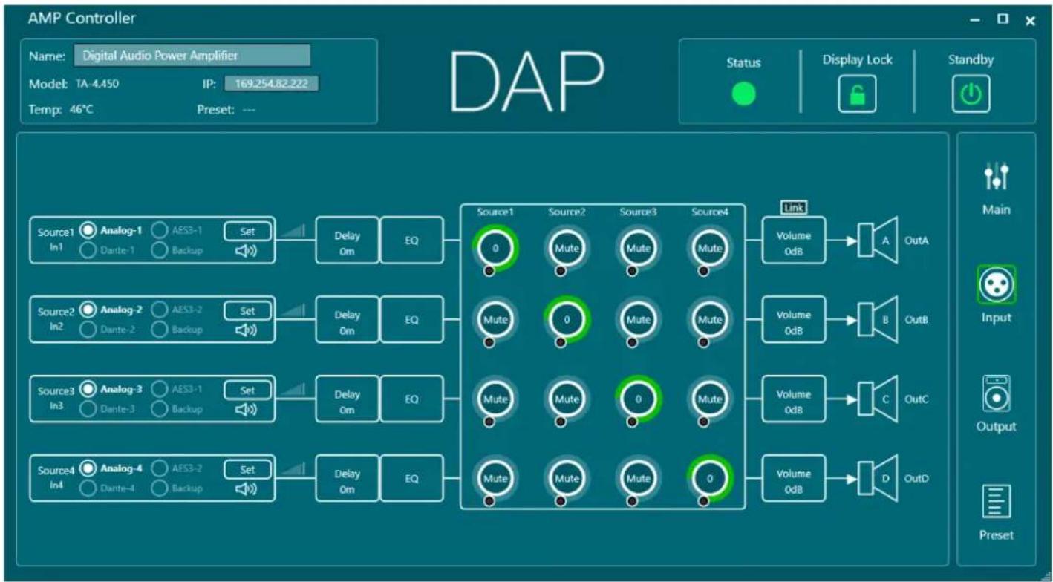Click the OutD speaker icon
Screen dimensions: 1053x582
click(x=878, y=478)
